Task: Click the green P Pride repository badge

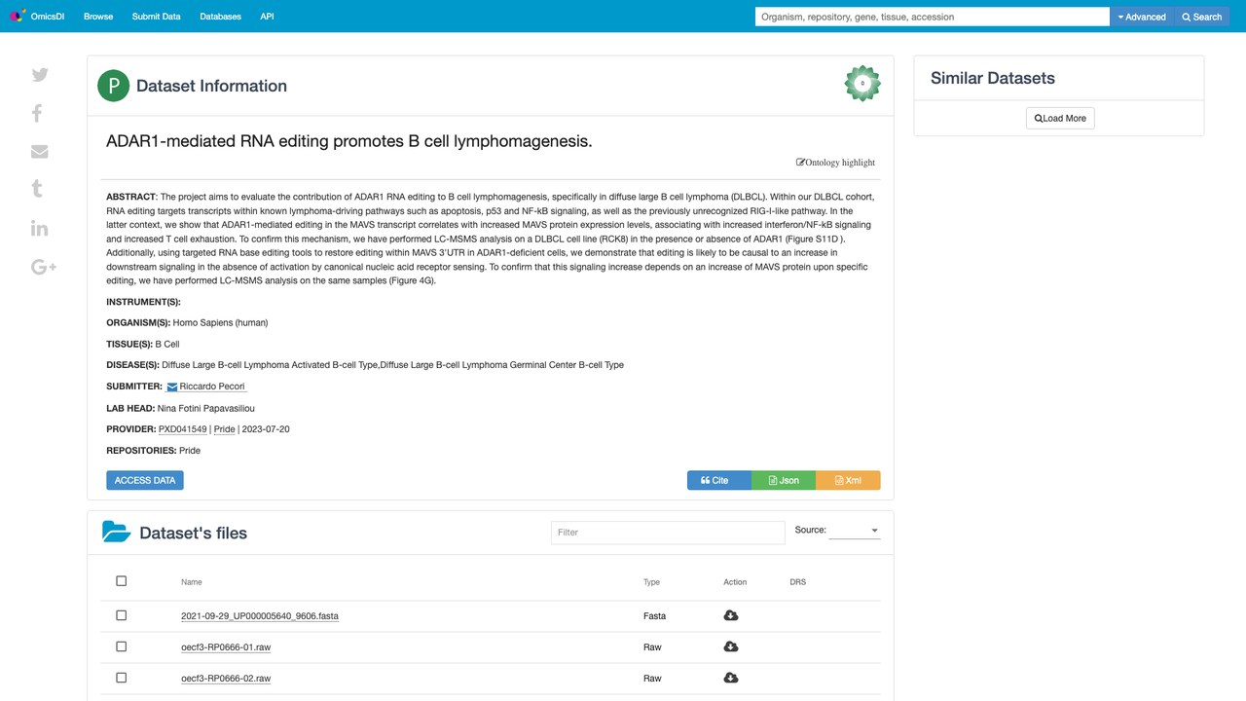Action: pyautogui.click(x=114, y=86)
